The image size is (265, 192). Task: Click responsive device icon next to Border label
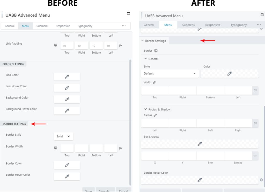[156, 51]
